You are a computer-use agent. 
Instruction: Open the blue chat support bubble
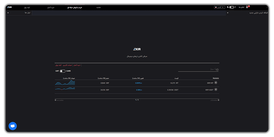click(13, 126)
